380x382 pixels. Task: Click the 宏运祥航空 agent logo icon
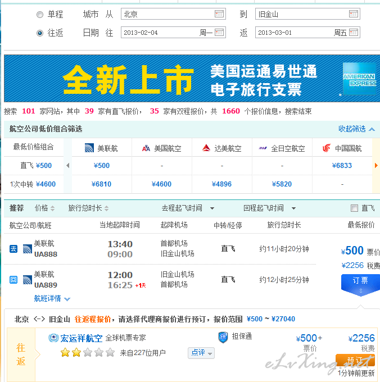tap(53, 338)
